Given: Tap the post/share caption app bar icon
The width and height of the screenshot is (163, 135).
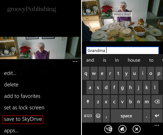Looking at the screenshot, I should 108,129.
